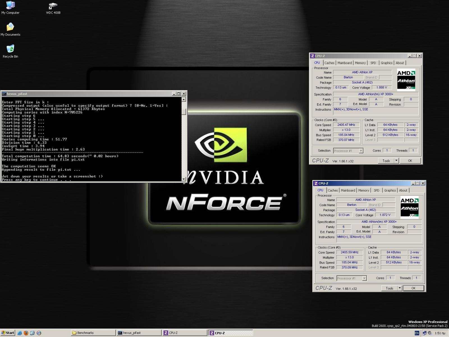The image size is (449, 337).
Task: Open Memory tab in upper CPU-Z
Action: (x=360, y=63)
